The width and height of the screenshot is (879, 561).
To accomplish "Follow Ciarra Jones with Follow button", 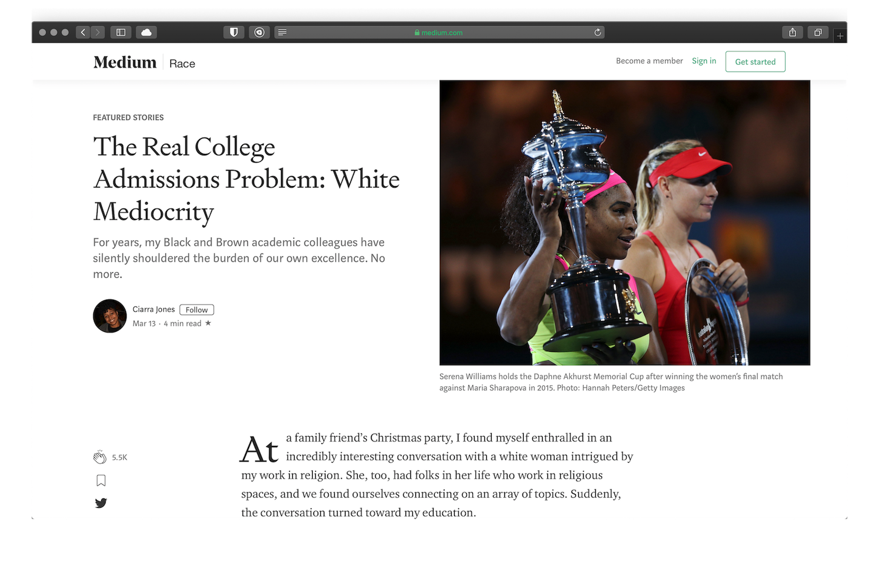I will pos(196,309).
